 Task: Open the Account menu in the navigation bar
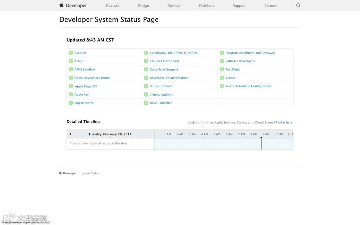click(271, 6)
